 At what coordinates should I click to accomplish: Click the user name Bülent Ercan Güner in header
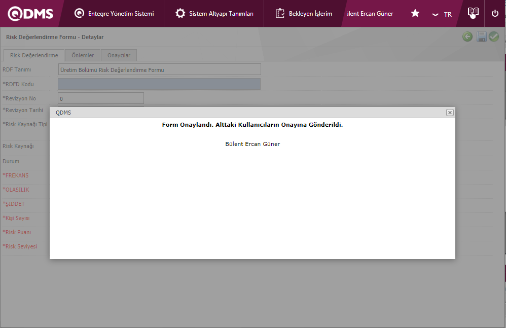pos(370,14)
